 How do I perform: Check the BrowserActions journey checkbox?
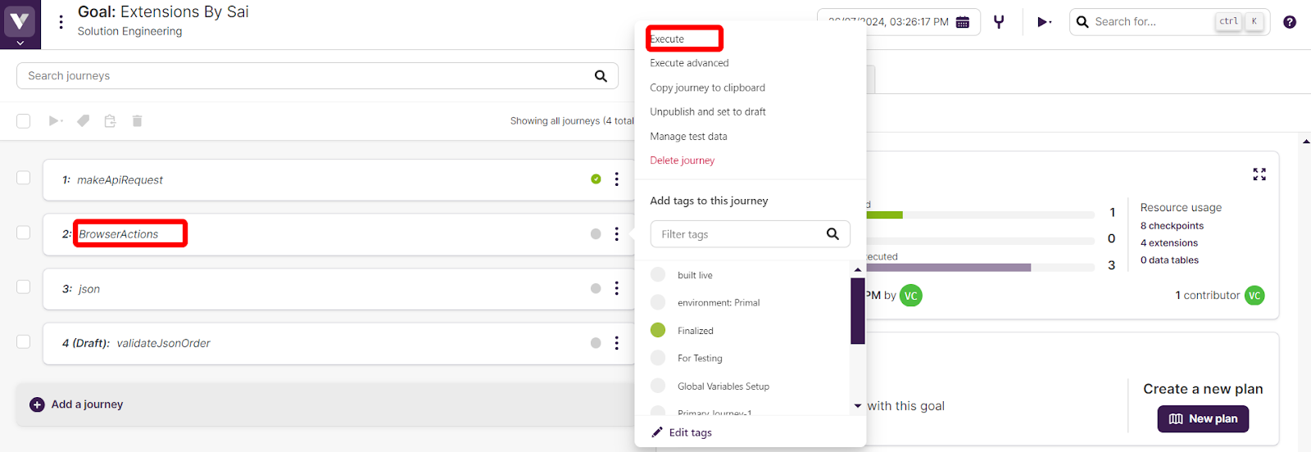point(24,233)
